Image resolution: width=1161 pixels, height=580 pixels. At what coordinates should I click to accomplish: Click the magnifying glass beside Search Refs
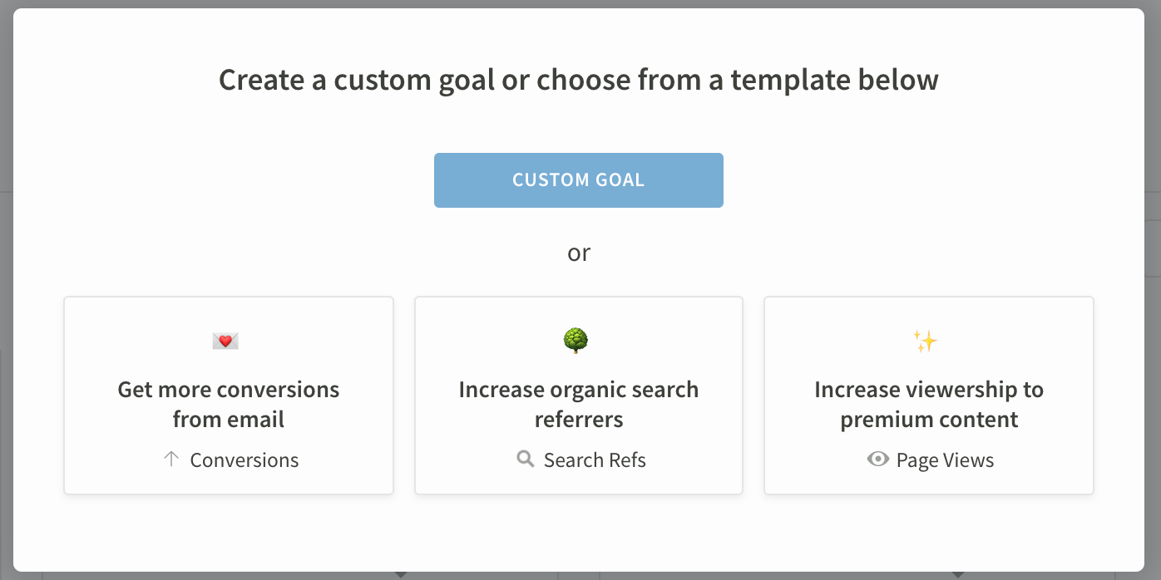click(x=525, y=459)
